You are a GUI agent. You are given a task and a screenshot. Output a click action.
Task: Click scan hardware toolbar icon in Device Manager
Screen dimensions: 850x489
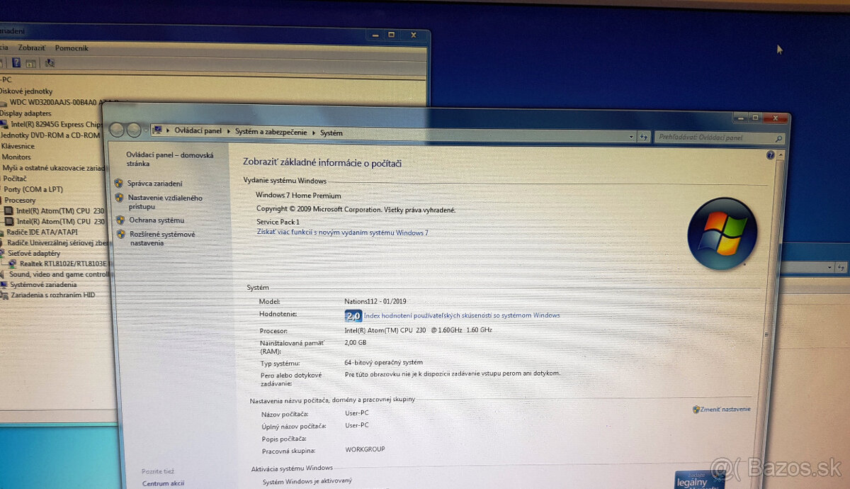point(50,63)
